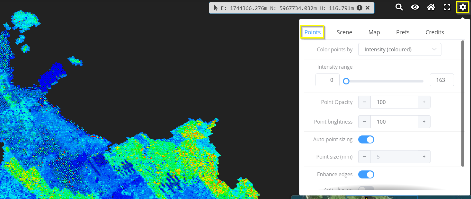Screen dimensions: 471x199
Task: Decrease Point brightness using the minus button
Action: pyautogui.click(x=364, y=122)
